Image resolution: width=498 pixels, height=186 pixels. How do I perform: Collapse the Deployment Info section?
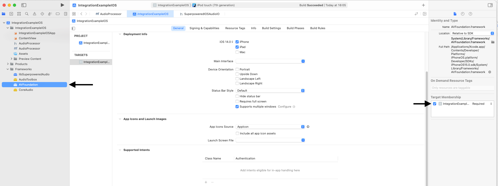coord(120,34)
